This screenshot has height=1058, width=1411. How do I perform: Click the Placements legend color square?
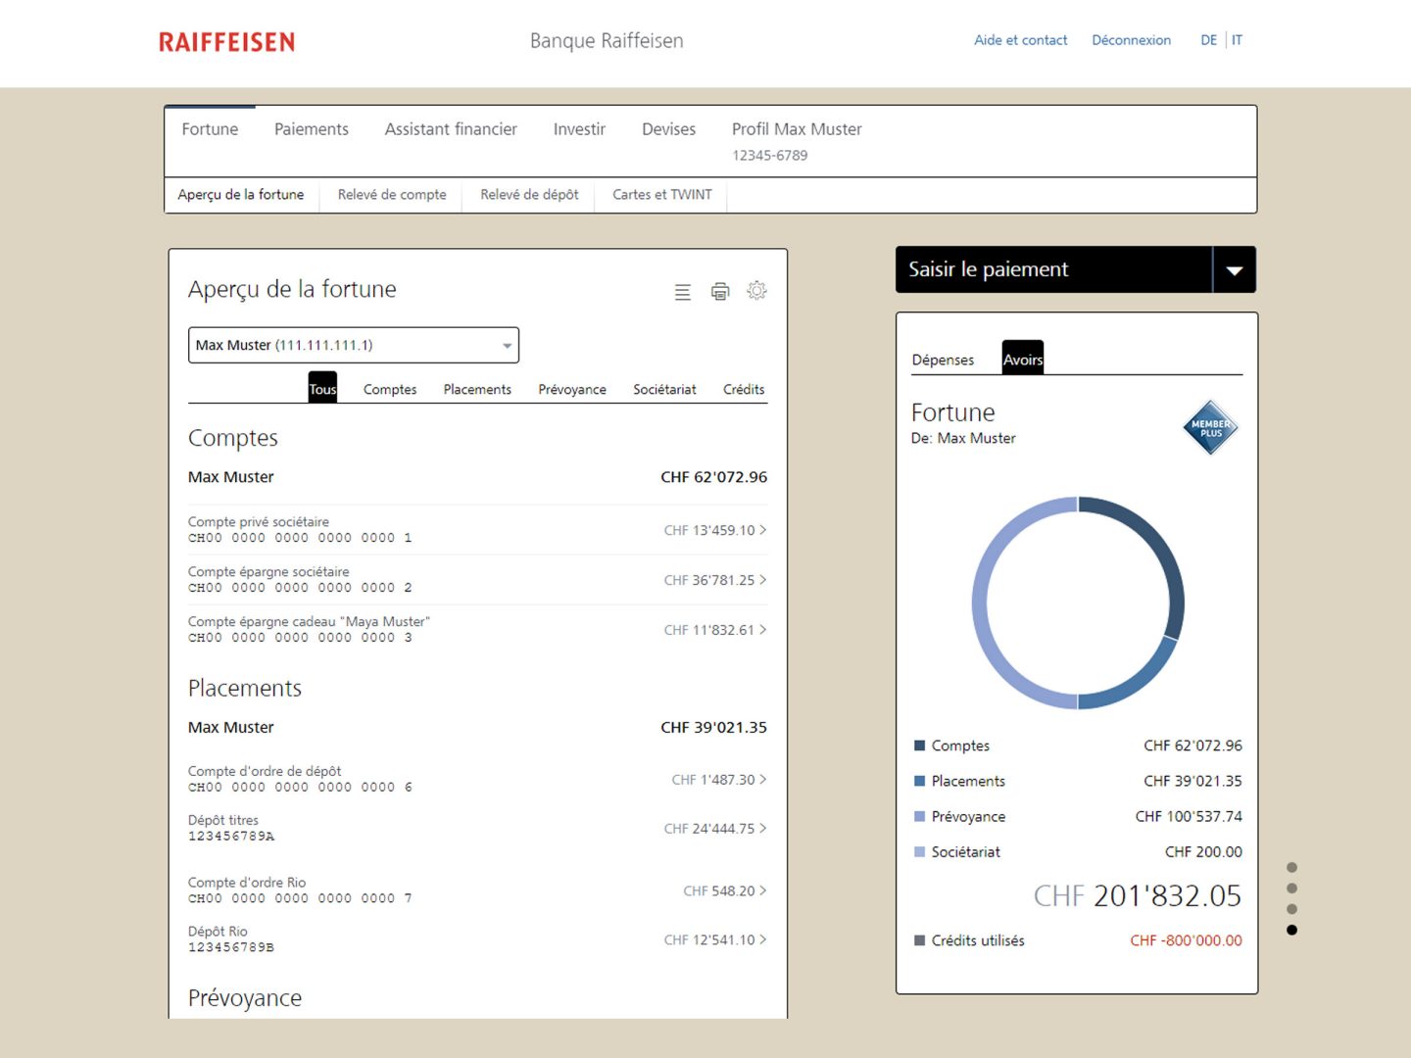pyautogui.click(x=919, y=781)
